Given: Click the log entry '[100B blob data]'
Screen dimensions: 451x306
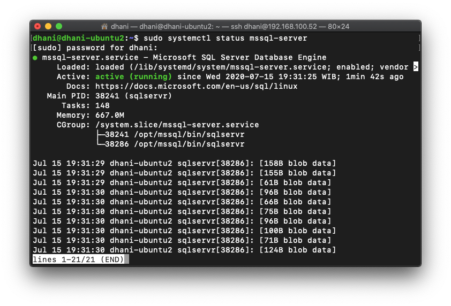Looking at the screenshot, I should (297, 231).
